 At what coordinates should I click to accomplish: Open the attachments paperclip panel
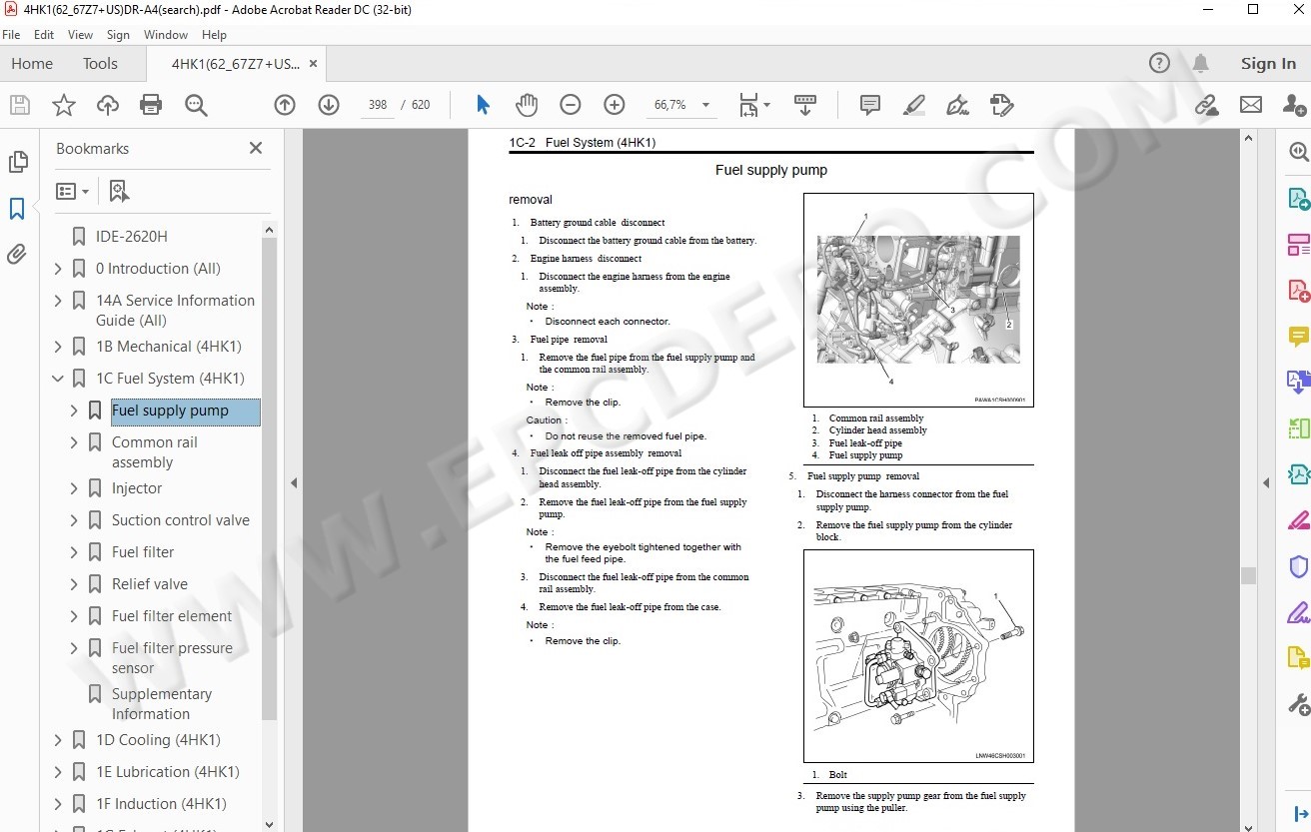[x=17, y=255]
